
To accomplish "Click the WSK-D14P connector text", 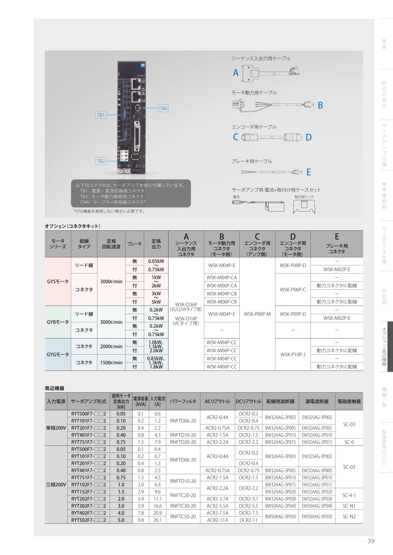I will pos(186,318).
